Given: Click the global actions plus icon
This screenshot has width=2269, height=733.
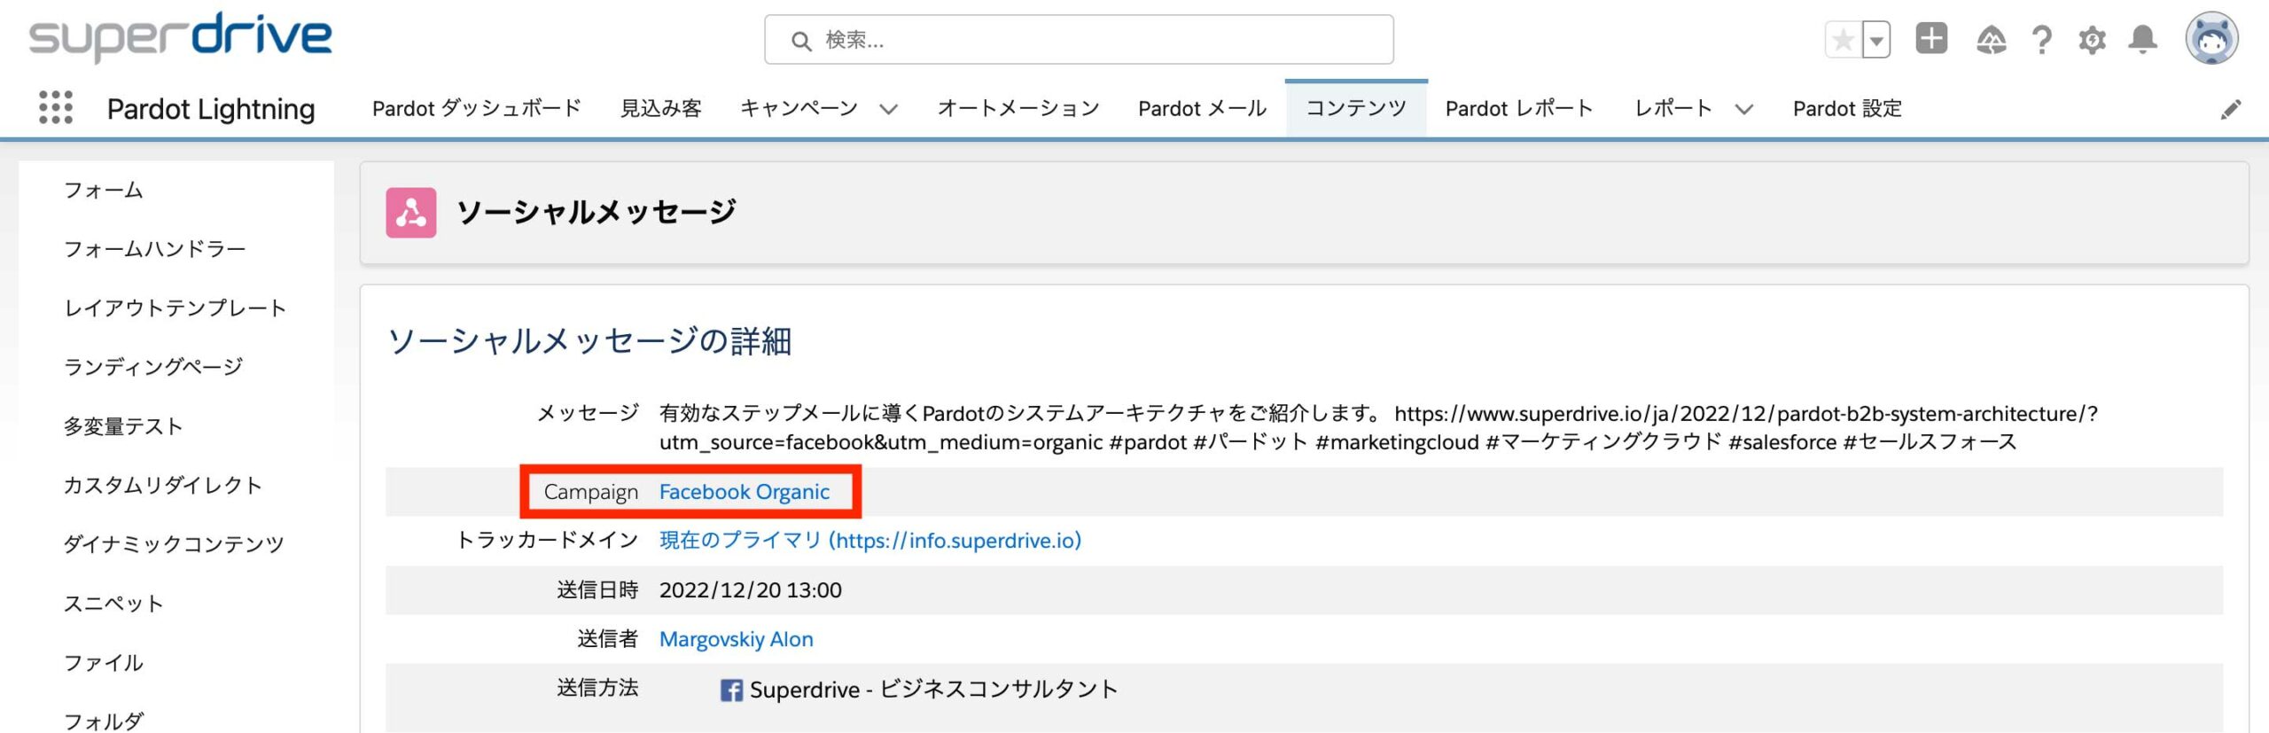Looking at the screenshot, I should [1931, 39].
